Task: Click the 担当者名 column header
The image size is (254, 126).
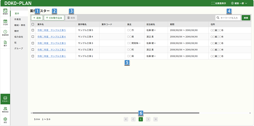Action: 156,24
